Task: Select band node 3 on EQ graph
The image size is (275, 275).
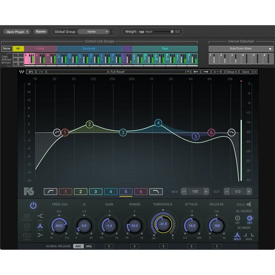Action: (123, 132)
